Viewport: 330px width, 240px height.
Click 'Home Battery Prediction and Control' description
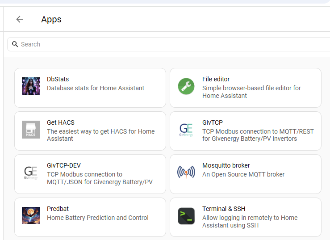[x=98, y=218]
